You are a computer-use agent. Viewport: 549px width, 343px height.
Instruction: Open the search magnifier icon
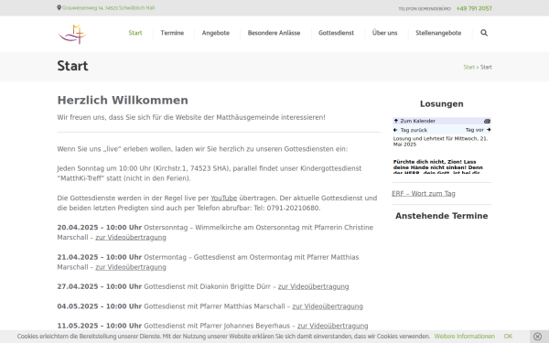(484, 33)
